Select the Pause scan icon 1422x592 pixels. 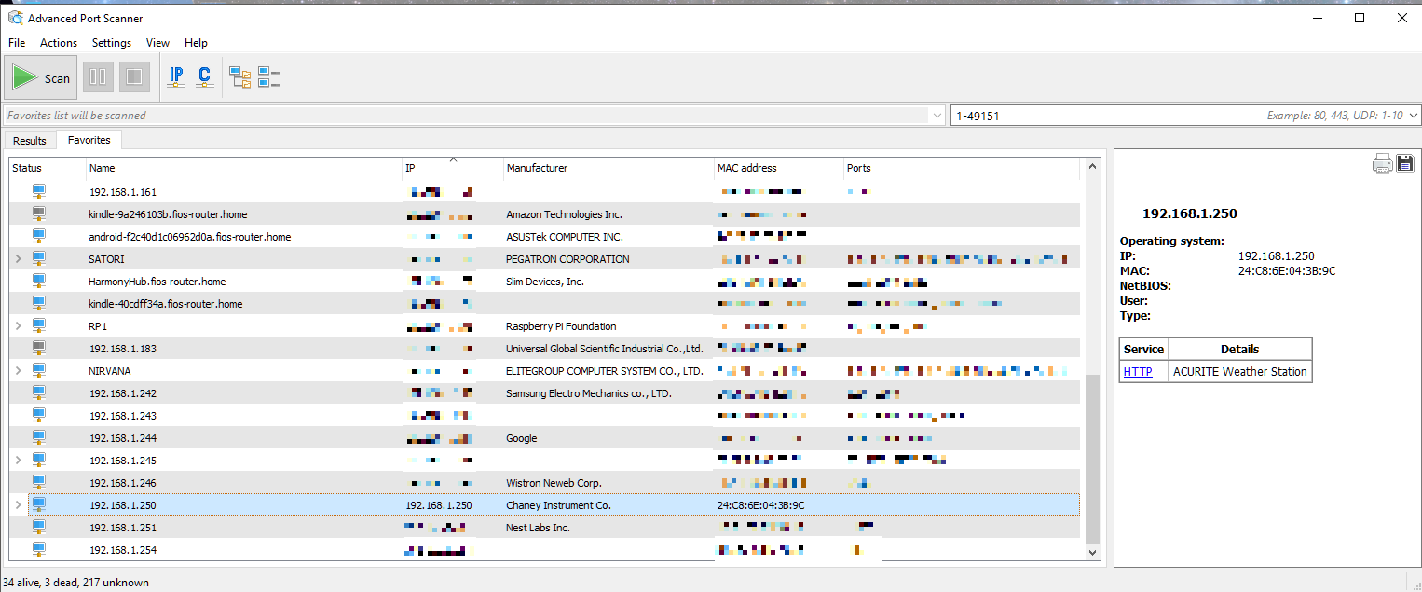(98, 76)
